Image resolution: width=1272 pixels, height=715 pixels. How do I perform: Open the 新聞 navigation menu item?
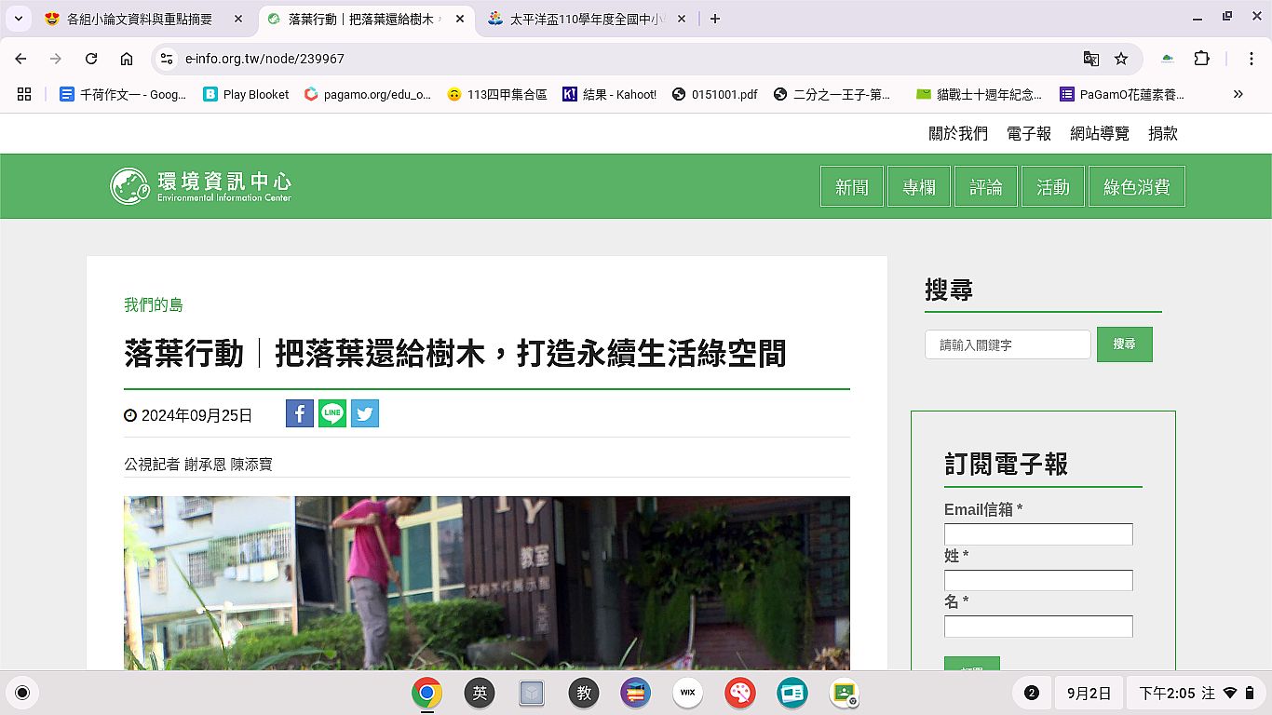pyautogui.click(x=851, y=187)
